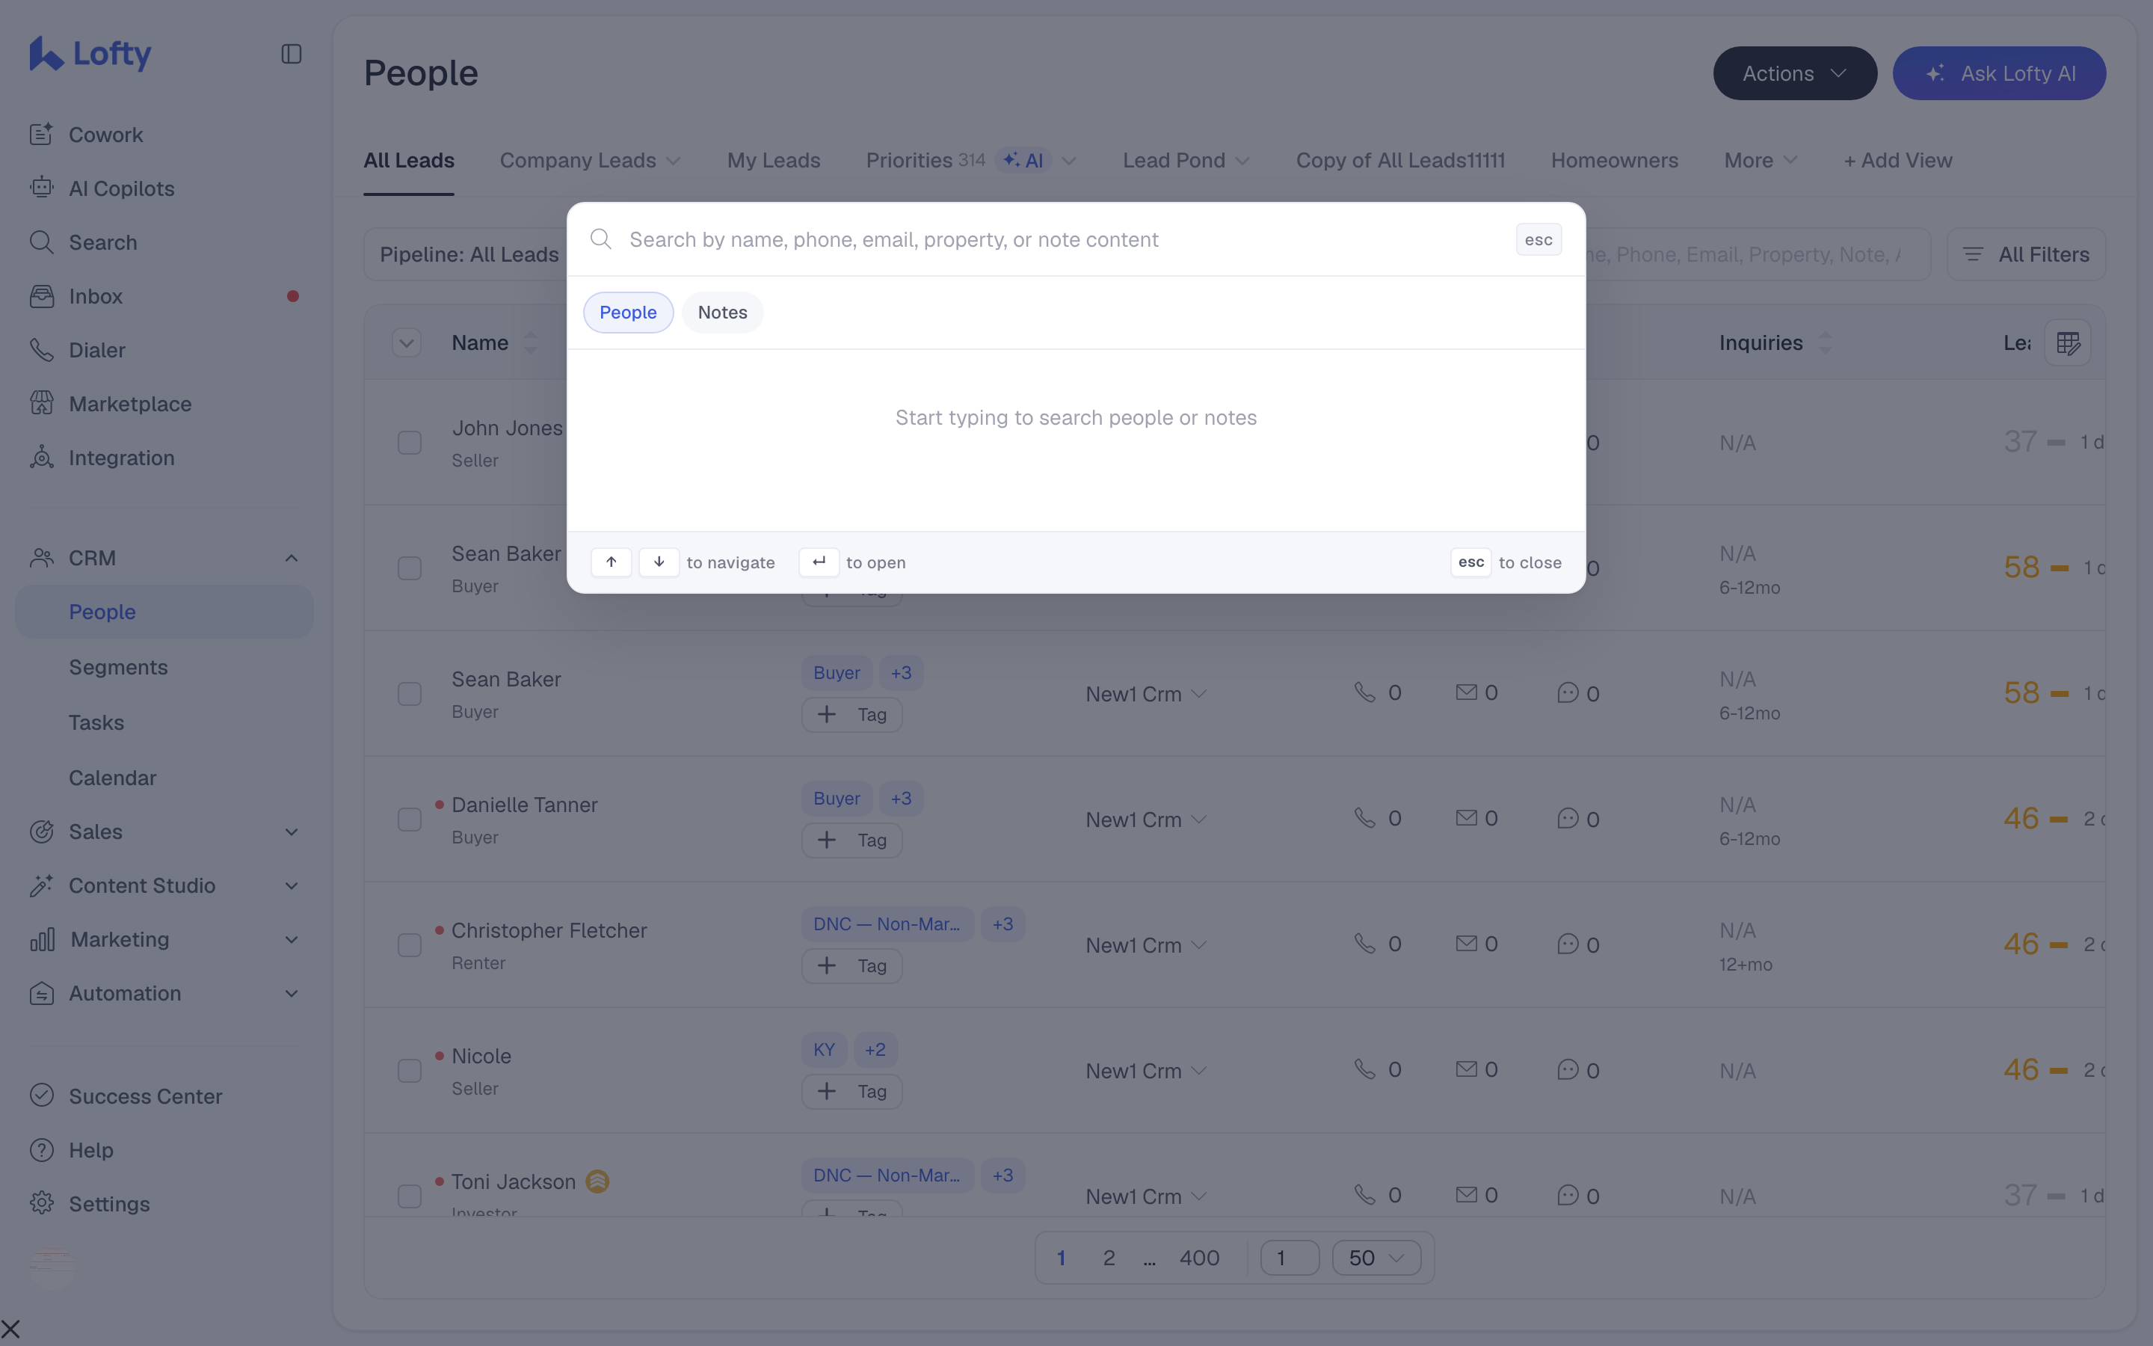This screenshot has width=2153, height=1346.
Task: Open the Dialer phone icon
Action: (42, 350)
